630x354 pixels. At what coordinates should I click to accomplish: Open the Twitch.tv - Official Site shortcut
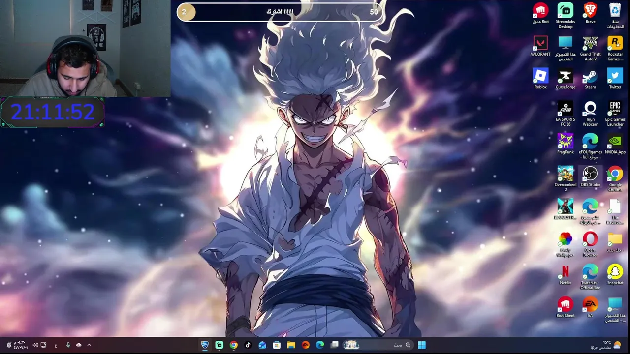[x=590, y=276]
